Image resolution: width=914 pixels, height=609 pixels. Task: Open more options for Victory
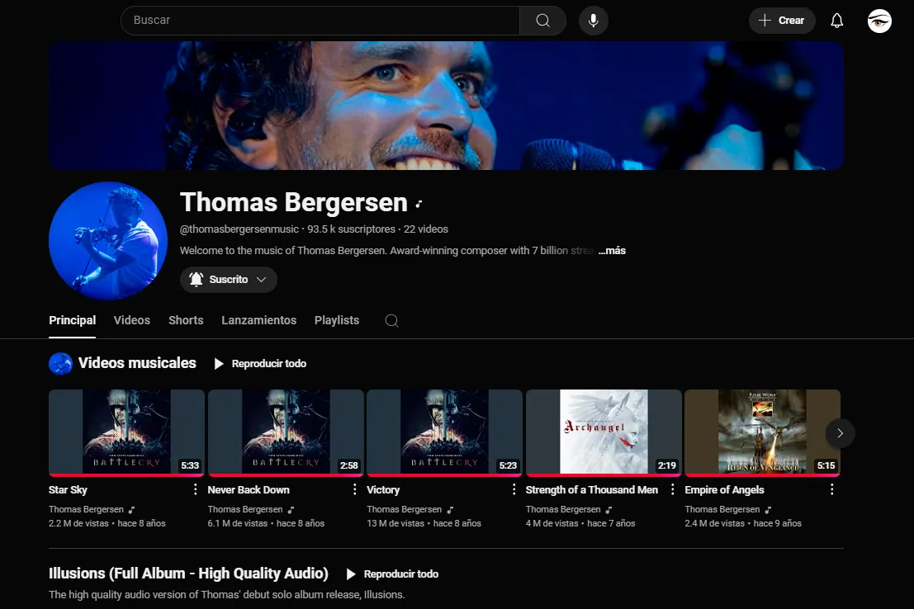(514, 489)
